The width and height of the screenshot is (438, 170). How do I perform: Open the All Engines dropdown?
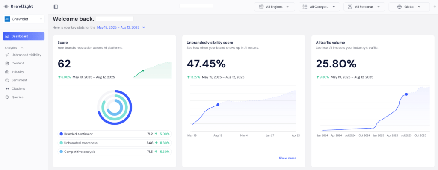point(274,7)
